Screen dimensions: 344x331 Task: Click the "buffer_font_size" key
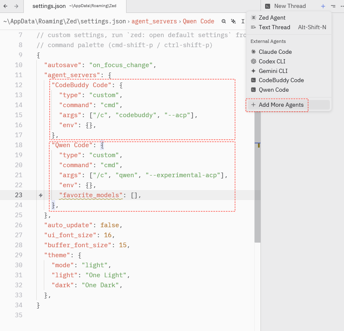(78, 245)
